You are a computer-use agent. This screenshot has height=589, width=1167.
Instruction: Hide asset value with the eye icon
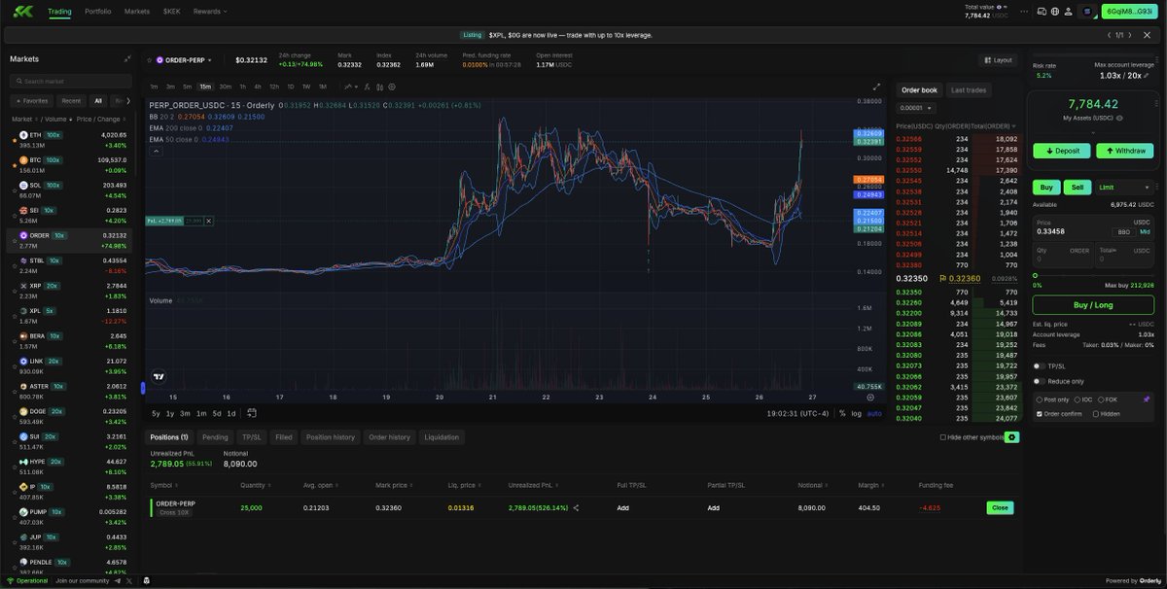coord(1119,118)
